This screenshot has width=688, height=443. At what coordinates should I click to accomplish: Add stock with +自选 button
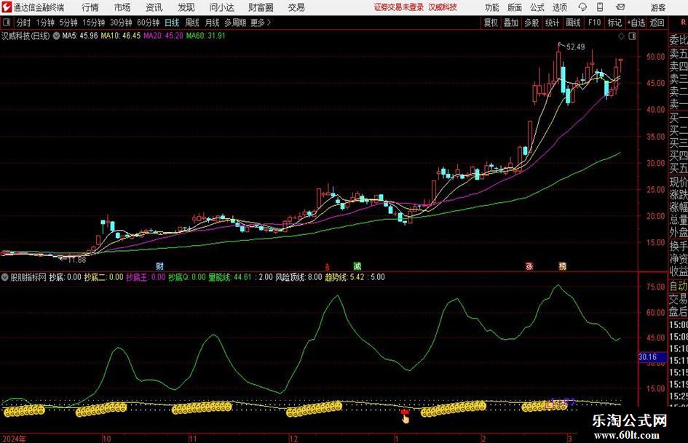click(x=636, y=23)
